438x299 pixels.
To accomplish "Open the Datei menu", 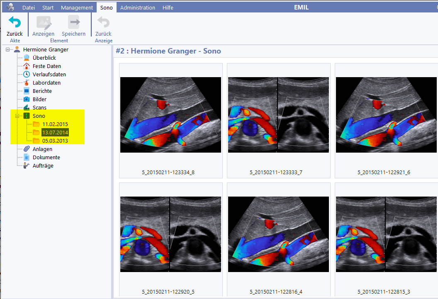I will tap(29, 7).
